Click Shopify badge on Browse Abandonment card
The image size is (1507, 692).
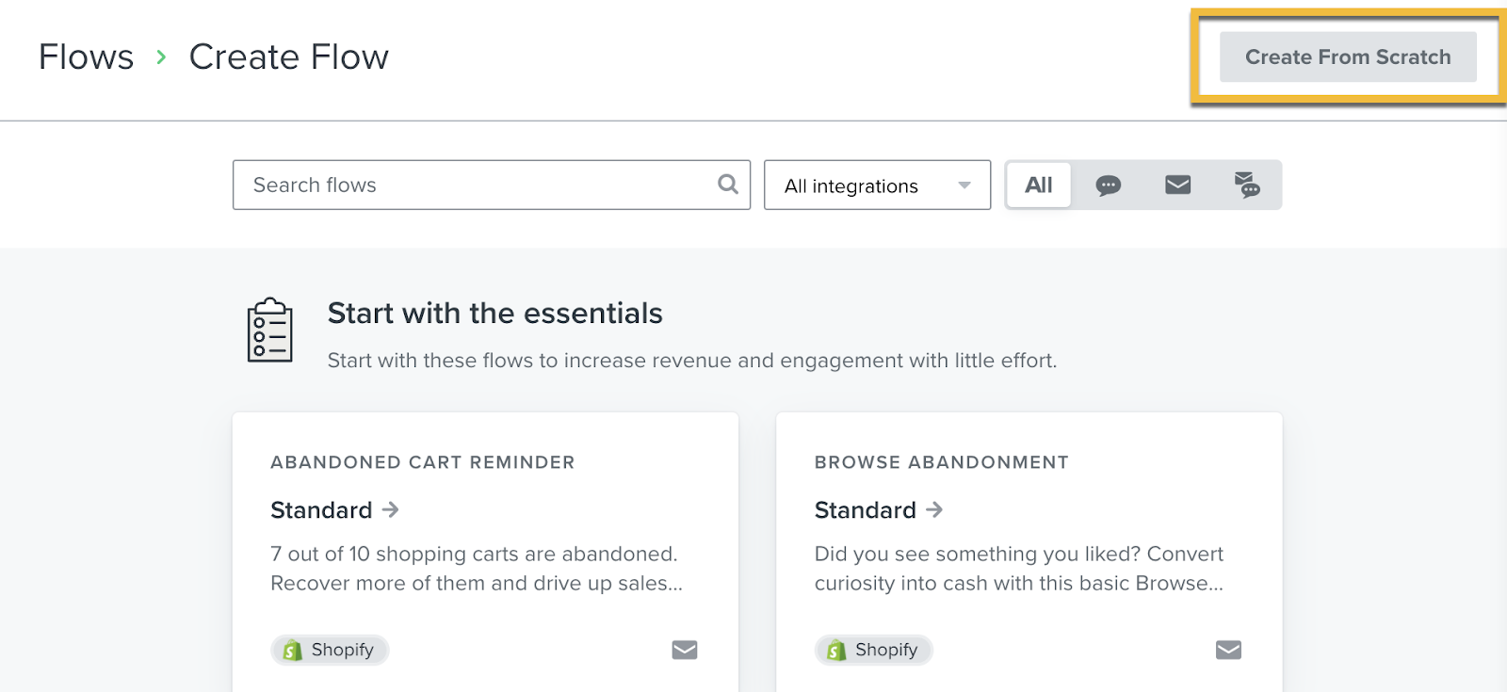pyautogui.click(x=873, y=650)
